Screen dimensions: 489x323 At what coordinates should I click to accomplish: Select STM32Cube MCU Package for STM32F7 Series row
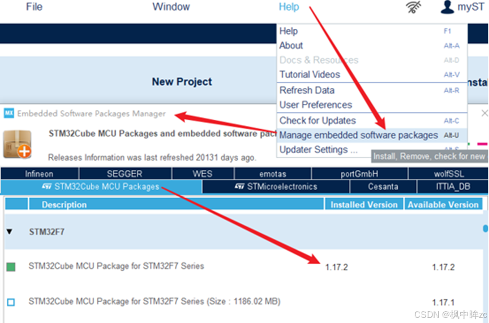coord(243,267)
